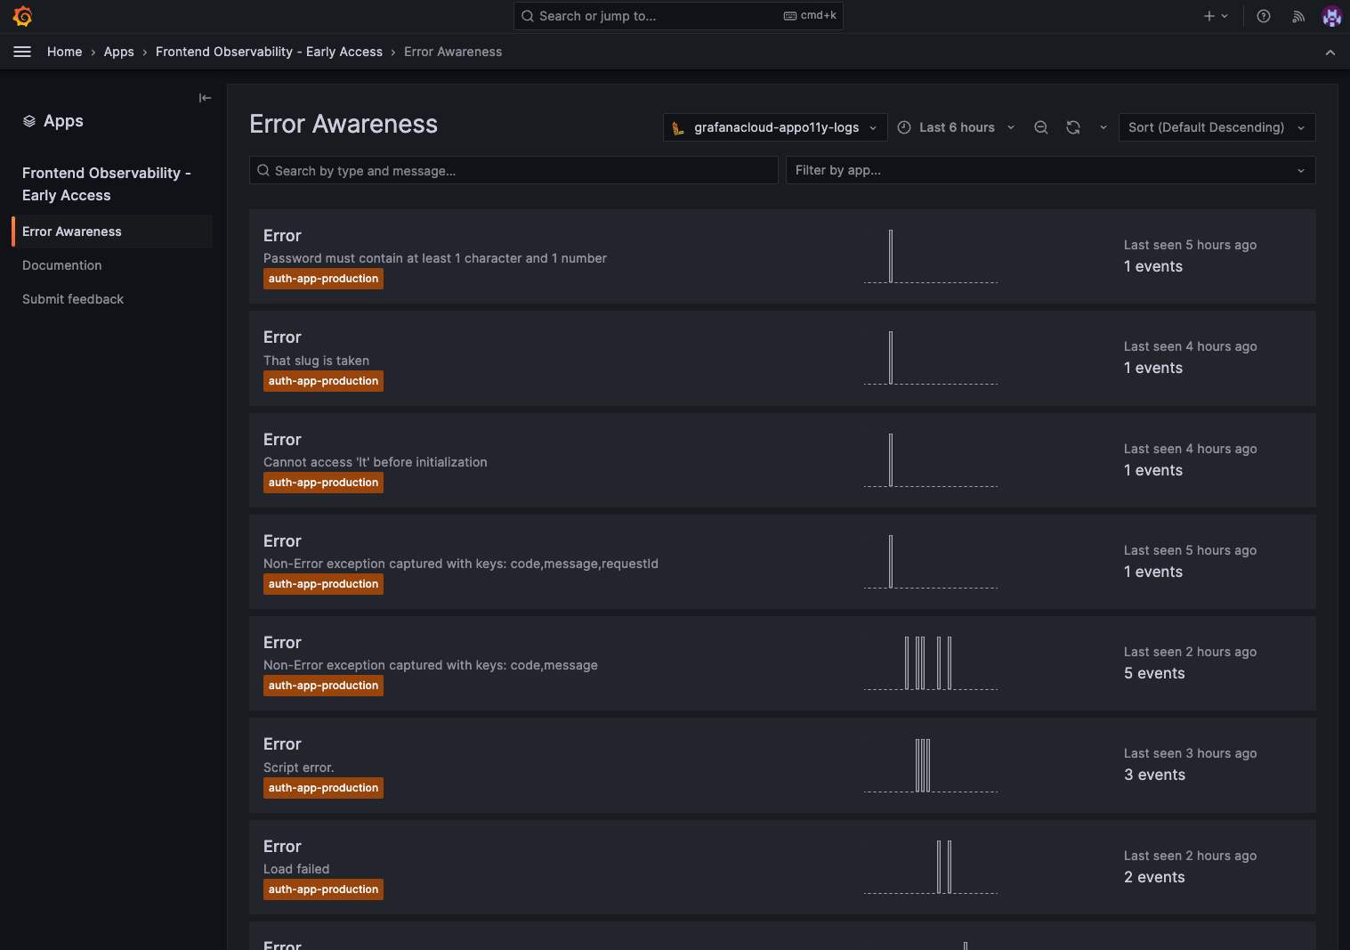Viewport: 1350px width, 950px height.
Task: Click sparkline chart of Script error row
Action: (x=931, y=765)
